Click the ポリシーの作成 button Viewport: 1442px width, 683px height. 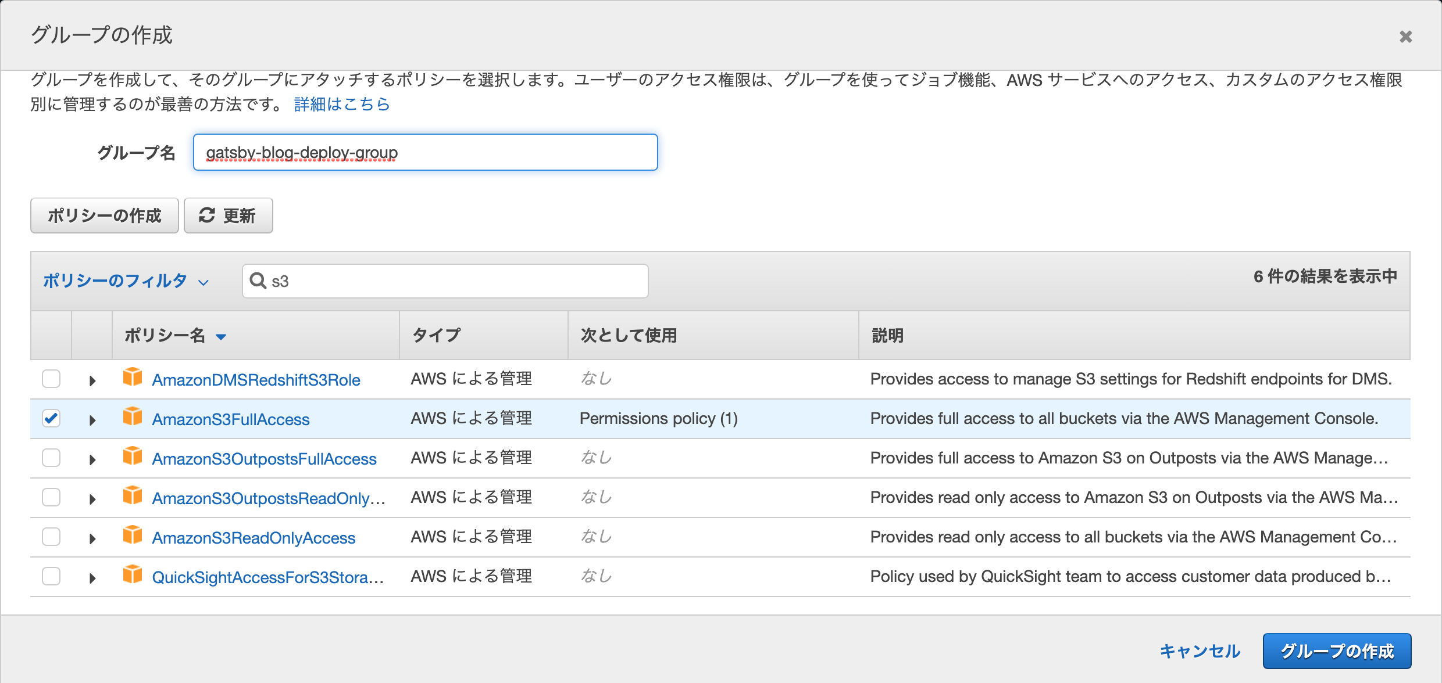click(105, 215)
